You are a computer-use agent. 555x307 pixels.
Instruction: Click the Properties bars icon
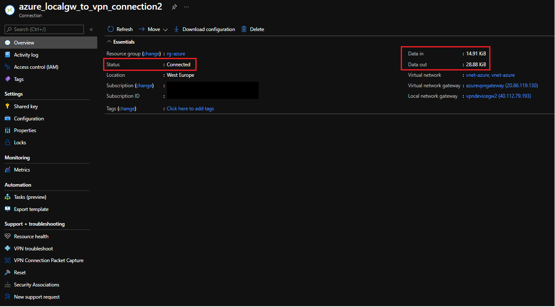(x=8, y=130)
